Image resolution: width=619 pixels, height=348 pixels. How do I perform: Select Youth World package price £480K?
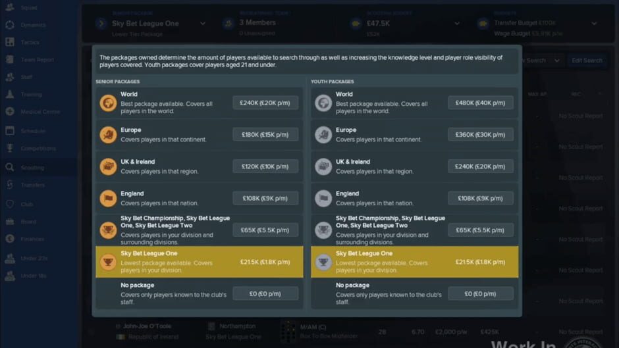[x=481, y=103]
